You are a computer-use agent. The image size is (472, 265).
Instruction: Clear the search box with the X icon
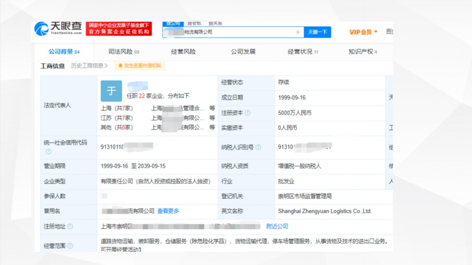(x=298, y=32)
